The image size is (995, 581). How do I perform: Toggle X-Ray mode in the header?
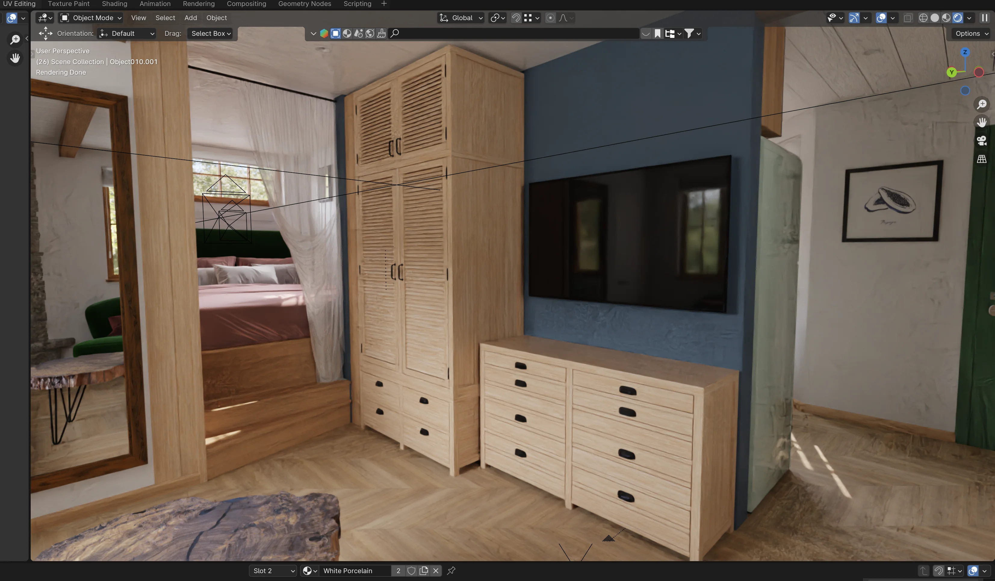tap(909, 18)
